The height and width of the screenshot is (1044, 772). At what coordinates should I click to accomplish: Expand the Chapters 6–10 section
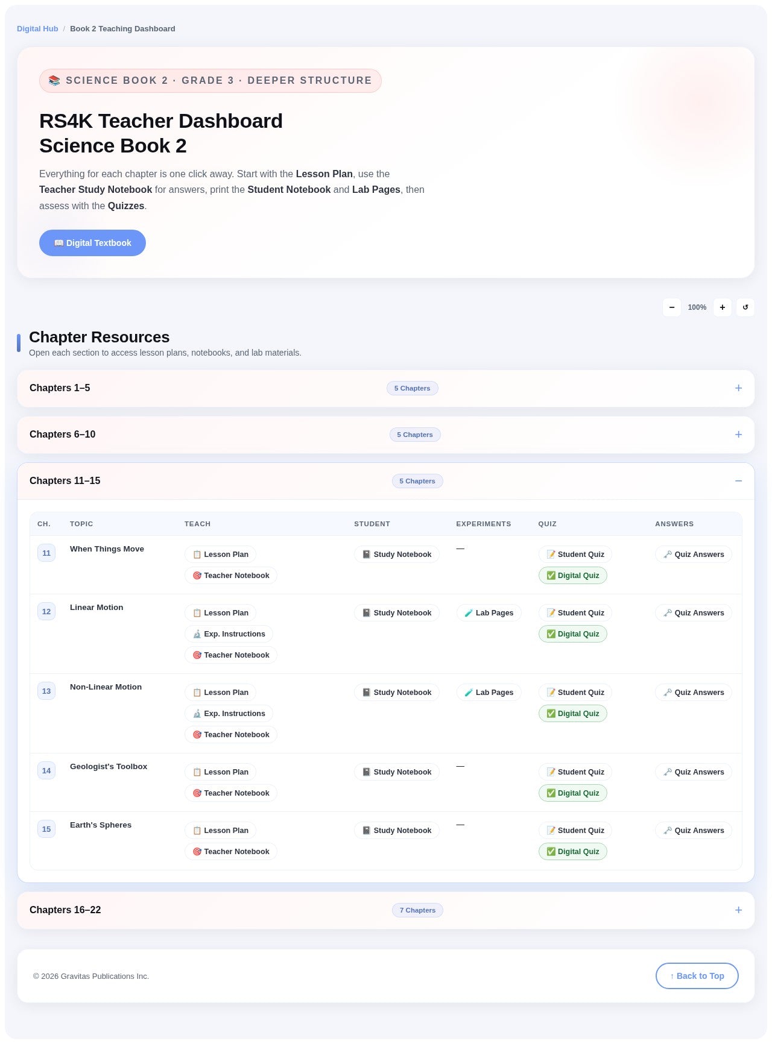click(x=386, y=435)
